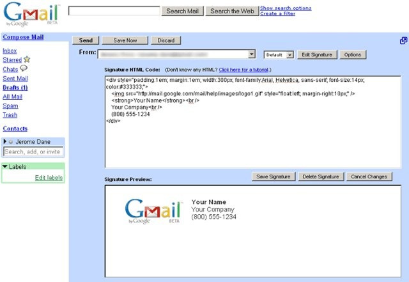The height and width of the screenshot is (282, 409).
Task: Open Spam folder
Action: 10,106
